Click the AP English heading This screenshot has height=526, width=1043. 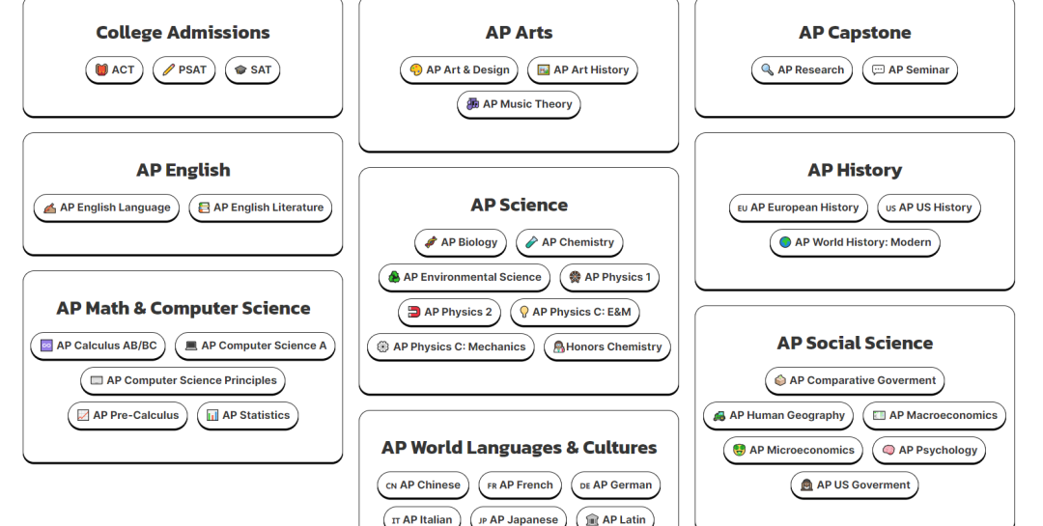183,170
